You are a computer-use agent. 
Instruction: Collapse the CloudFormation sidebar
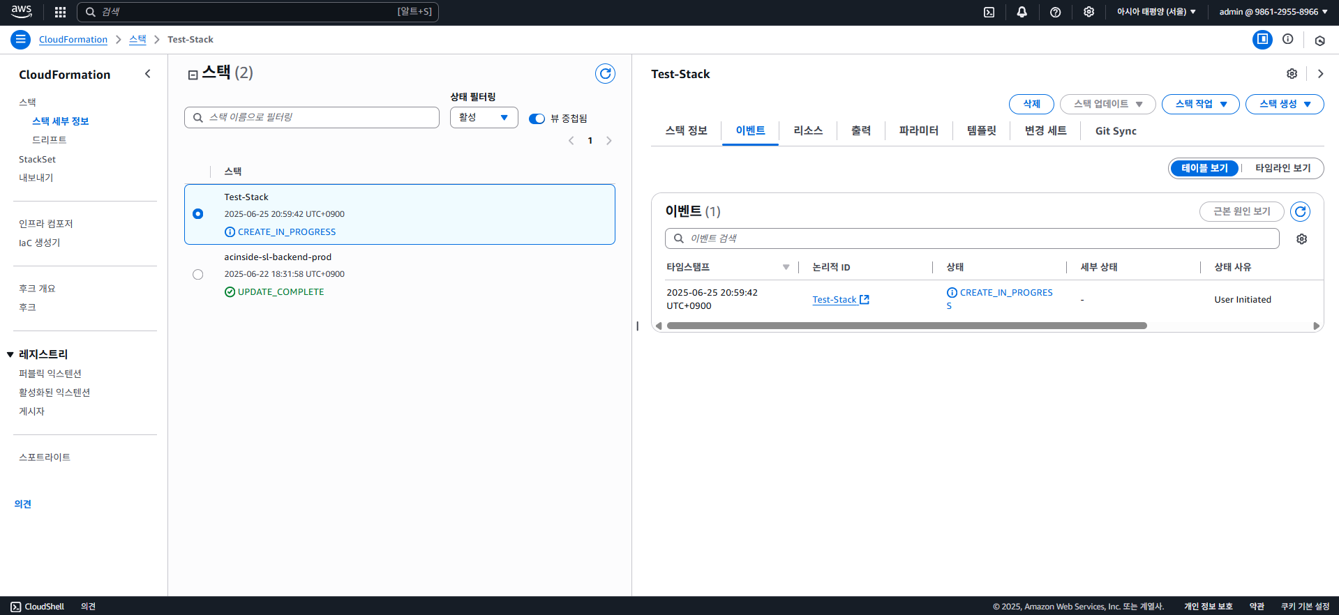click(x=147, y=74)
